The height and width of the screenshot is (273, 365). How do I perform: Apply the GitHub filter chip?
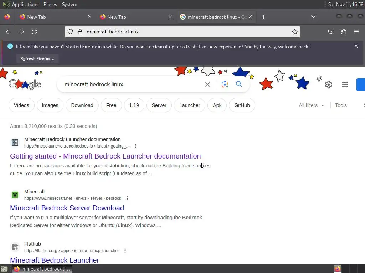pos(242,105)
